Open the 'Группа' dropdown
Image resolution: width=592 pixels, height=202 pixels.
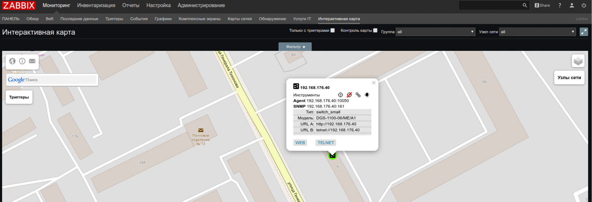pos(435,32)
